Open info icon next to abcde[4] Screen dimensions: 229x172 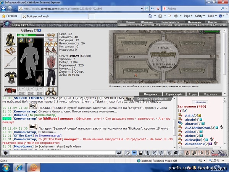point(201,120)
